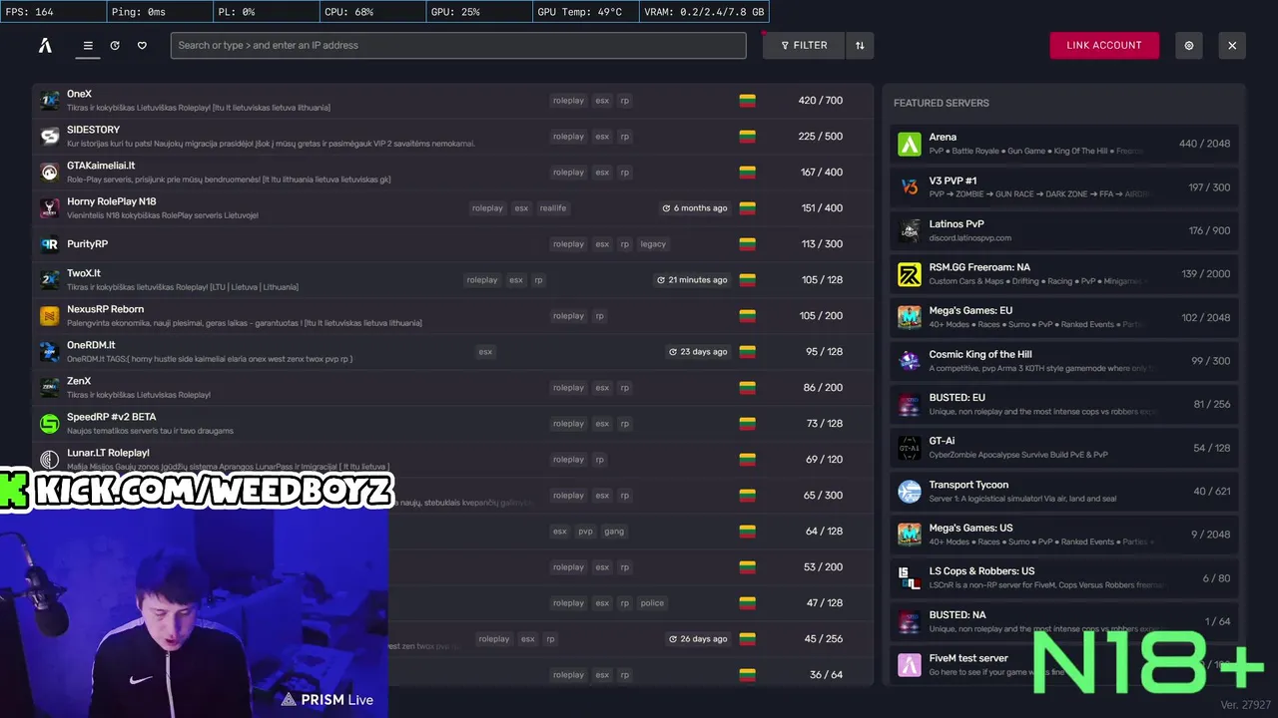Click the FEATURED SERVERS heading
The height and width of the screenshot is (718, 1278).
click(941, 103)
